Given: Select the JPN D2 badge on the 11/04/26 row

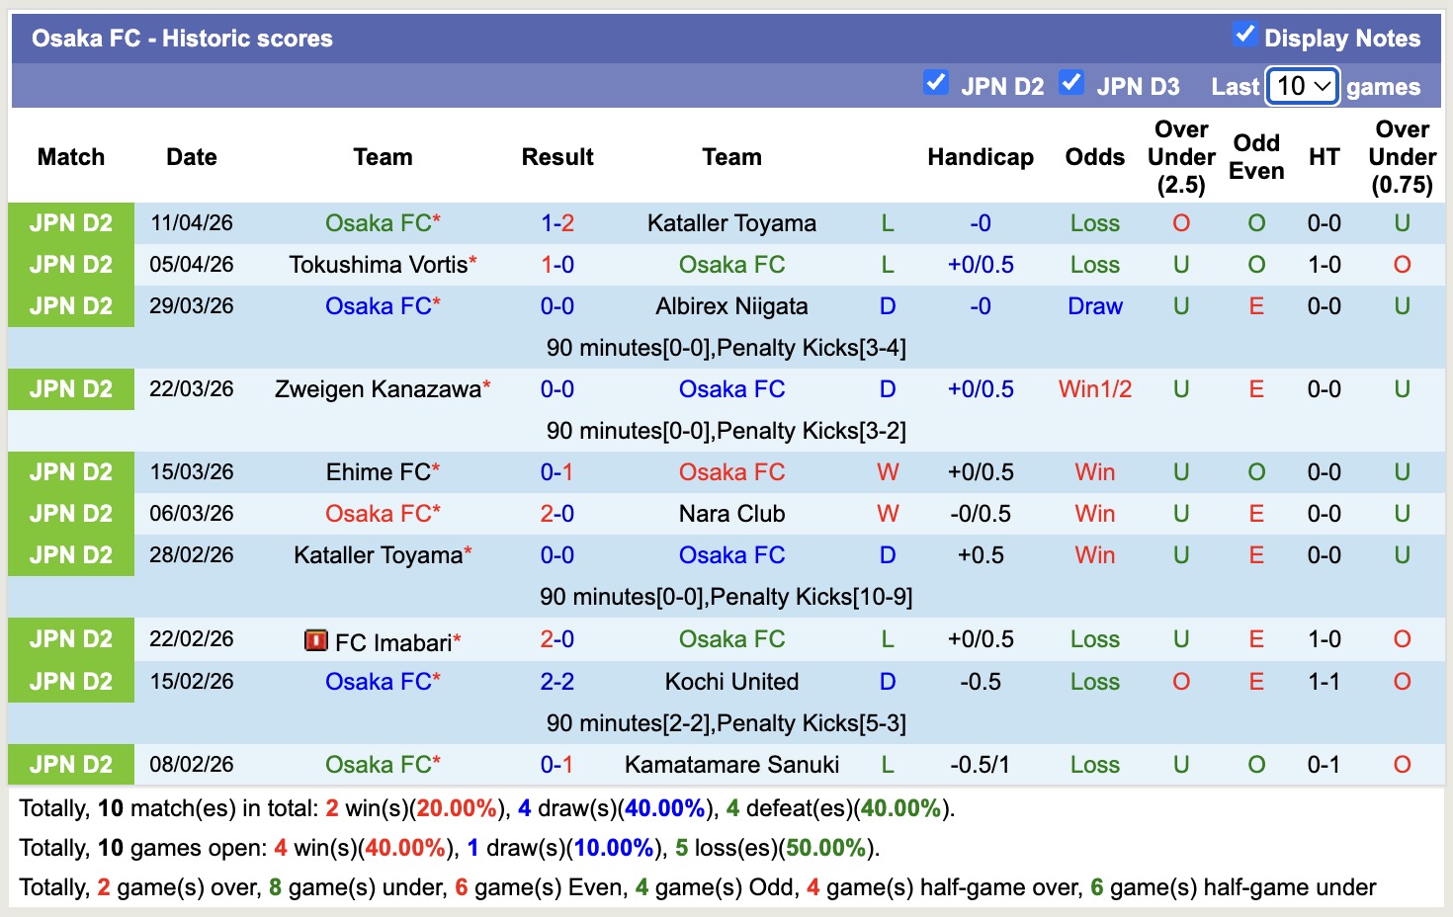Looking at the screenshot, I should (x=70, y=222).
